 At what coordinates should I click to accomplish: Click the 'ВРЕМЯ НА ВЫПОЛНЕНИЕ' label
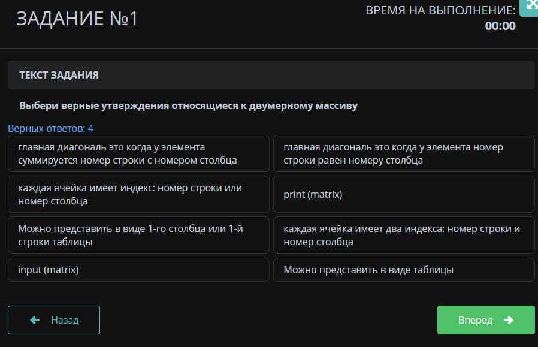coord(440,10)
